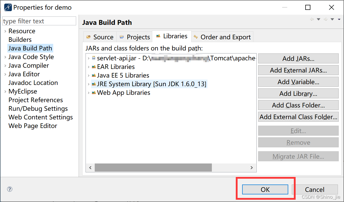Click the Libraries tab books icon
Viewport: 344px width, 202px height.
coord(158,36)
